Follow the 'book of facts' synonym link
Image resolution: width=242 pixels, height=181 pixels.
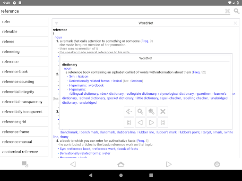[128, 149]
